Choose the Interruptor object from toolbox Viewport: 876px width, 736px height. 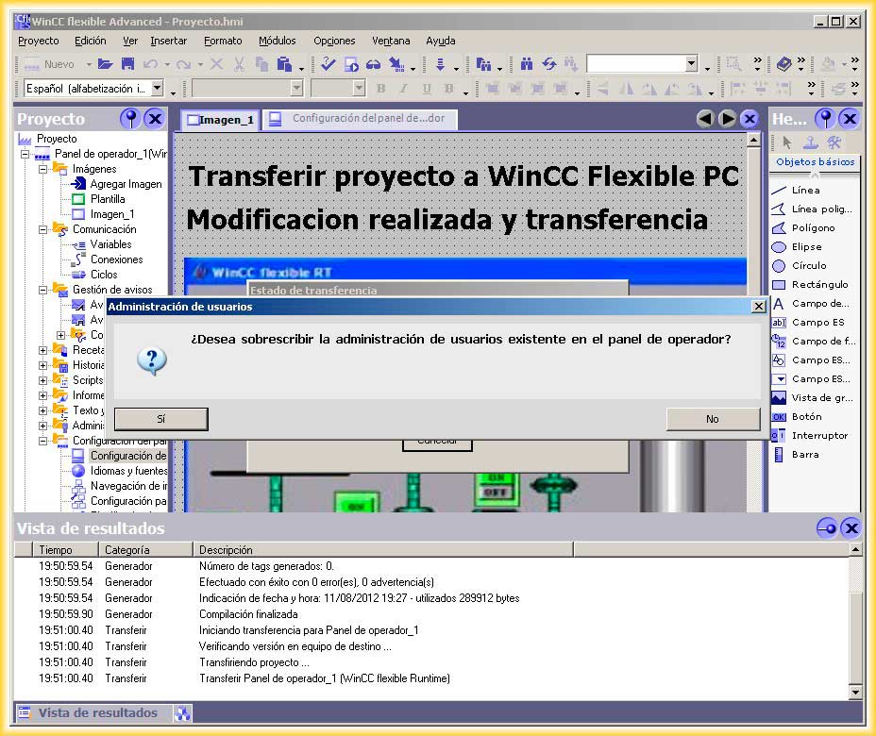pos(818,435)
